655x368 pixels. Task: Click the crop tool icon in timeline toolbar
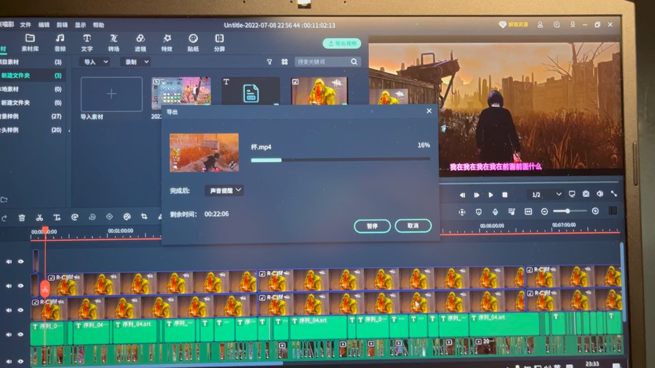click(144, 217)
